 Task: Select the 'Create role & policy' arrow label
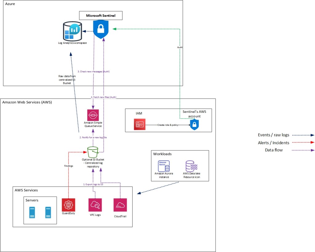(168, 125)
